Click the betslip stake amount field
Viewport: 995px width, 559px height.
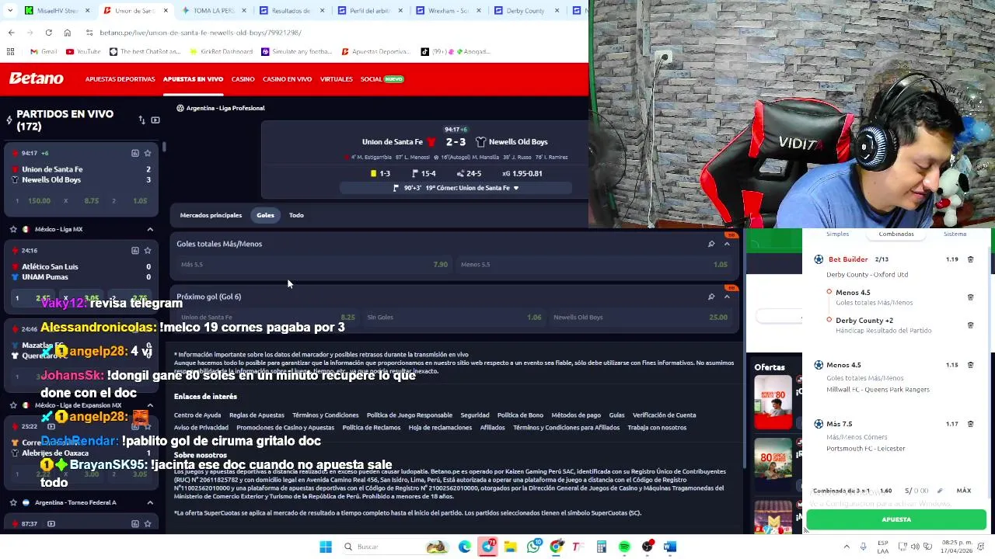point(917,491)
